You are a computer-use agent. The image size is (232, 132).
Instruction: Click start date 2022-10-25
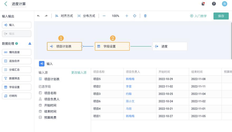173,94
